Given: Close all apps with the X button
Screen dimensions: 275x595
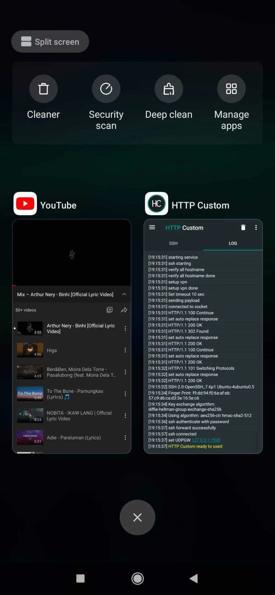Looking at the screenshot, I should click(x=137, y=517).
